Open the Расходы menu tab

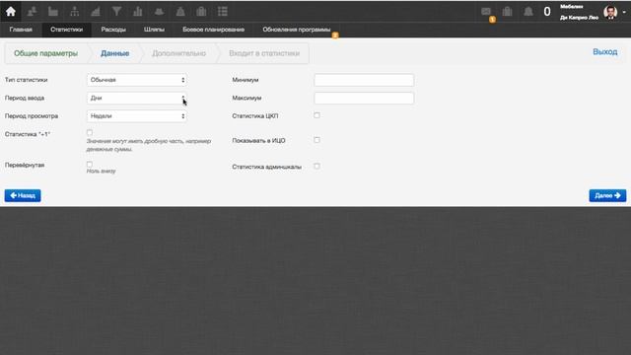(113, 30)
